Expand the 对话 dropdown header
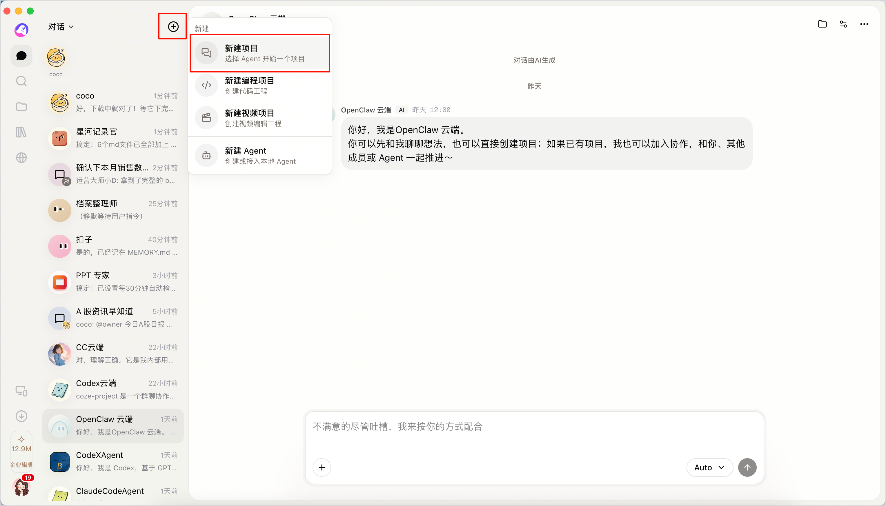This screenshot has height=506, width=886. 61,27
